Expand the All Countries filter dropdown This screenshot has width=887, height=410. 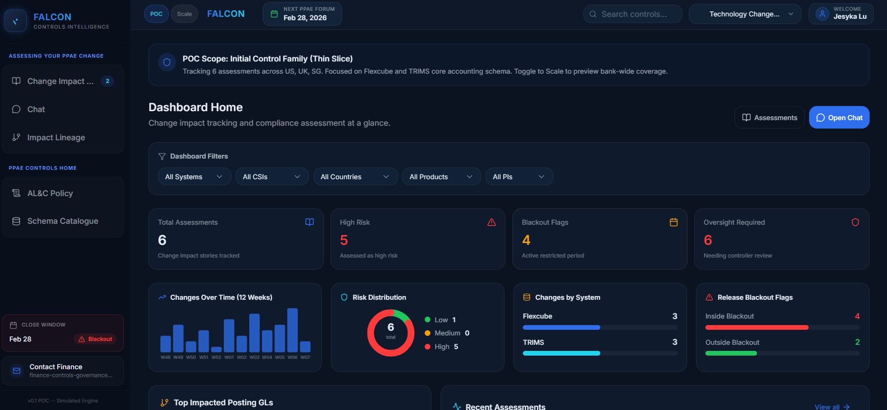tap(355, 176)
